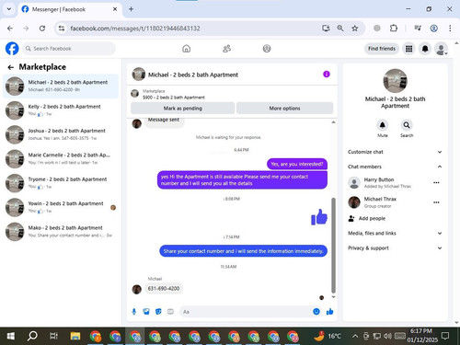Open options for Michael Thrax member

[436, 202]
